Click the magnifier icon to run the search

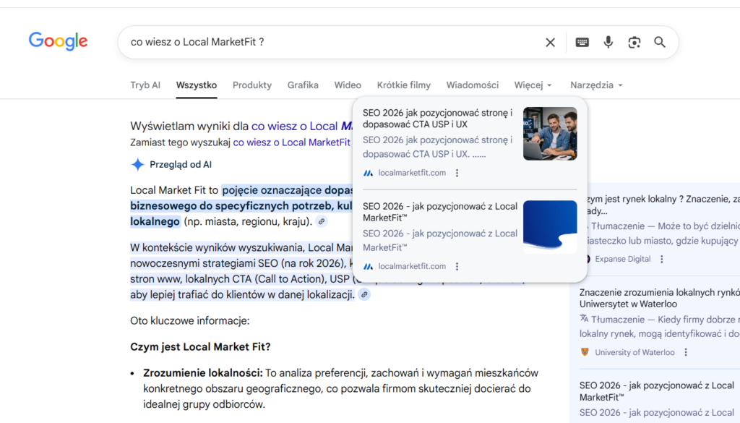[x=659, y=42]
